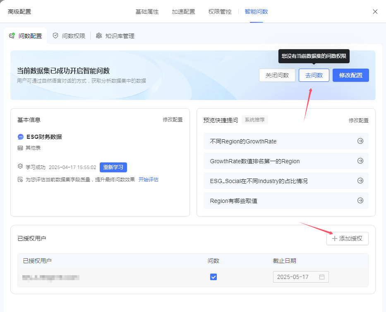The height and width of the screenshot is (312, 386).
Task: Click arrow icon beside ESG_Social占比情况 question
Action: pos(360,181)
